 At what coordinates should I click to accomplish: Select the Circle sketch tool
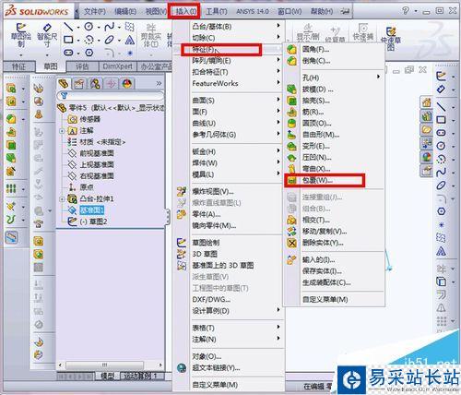89,27
